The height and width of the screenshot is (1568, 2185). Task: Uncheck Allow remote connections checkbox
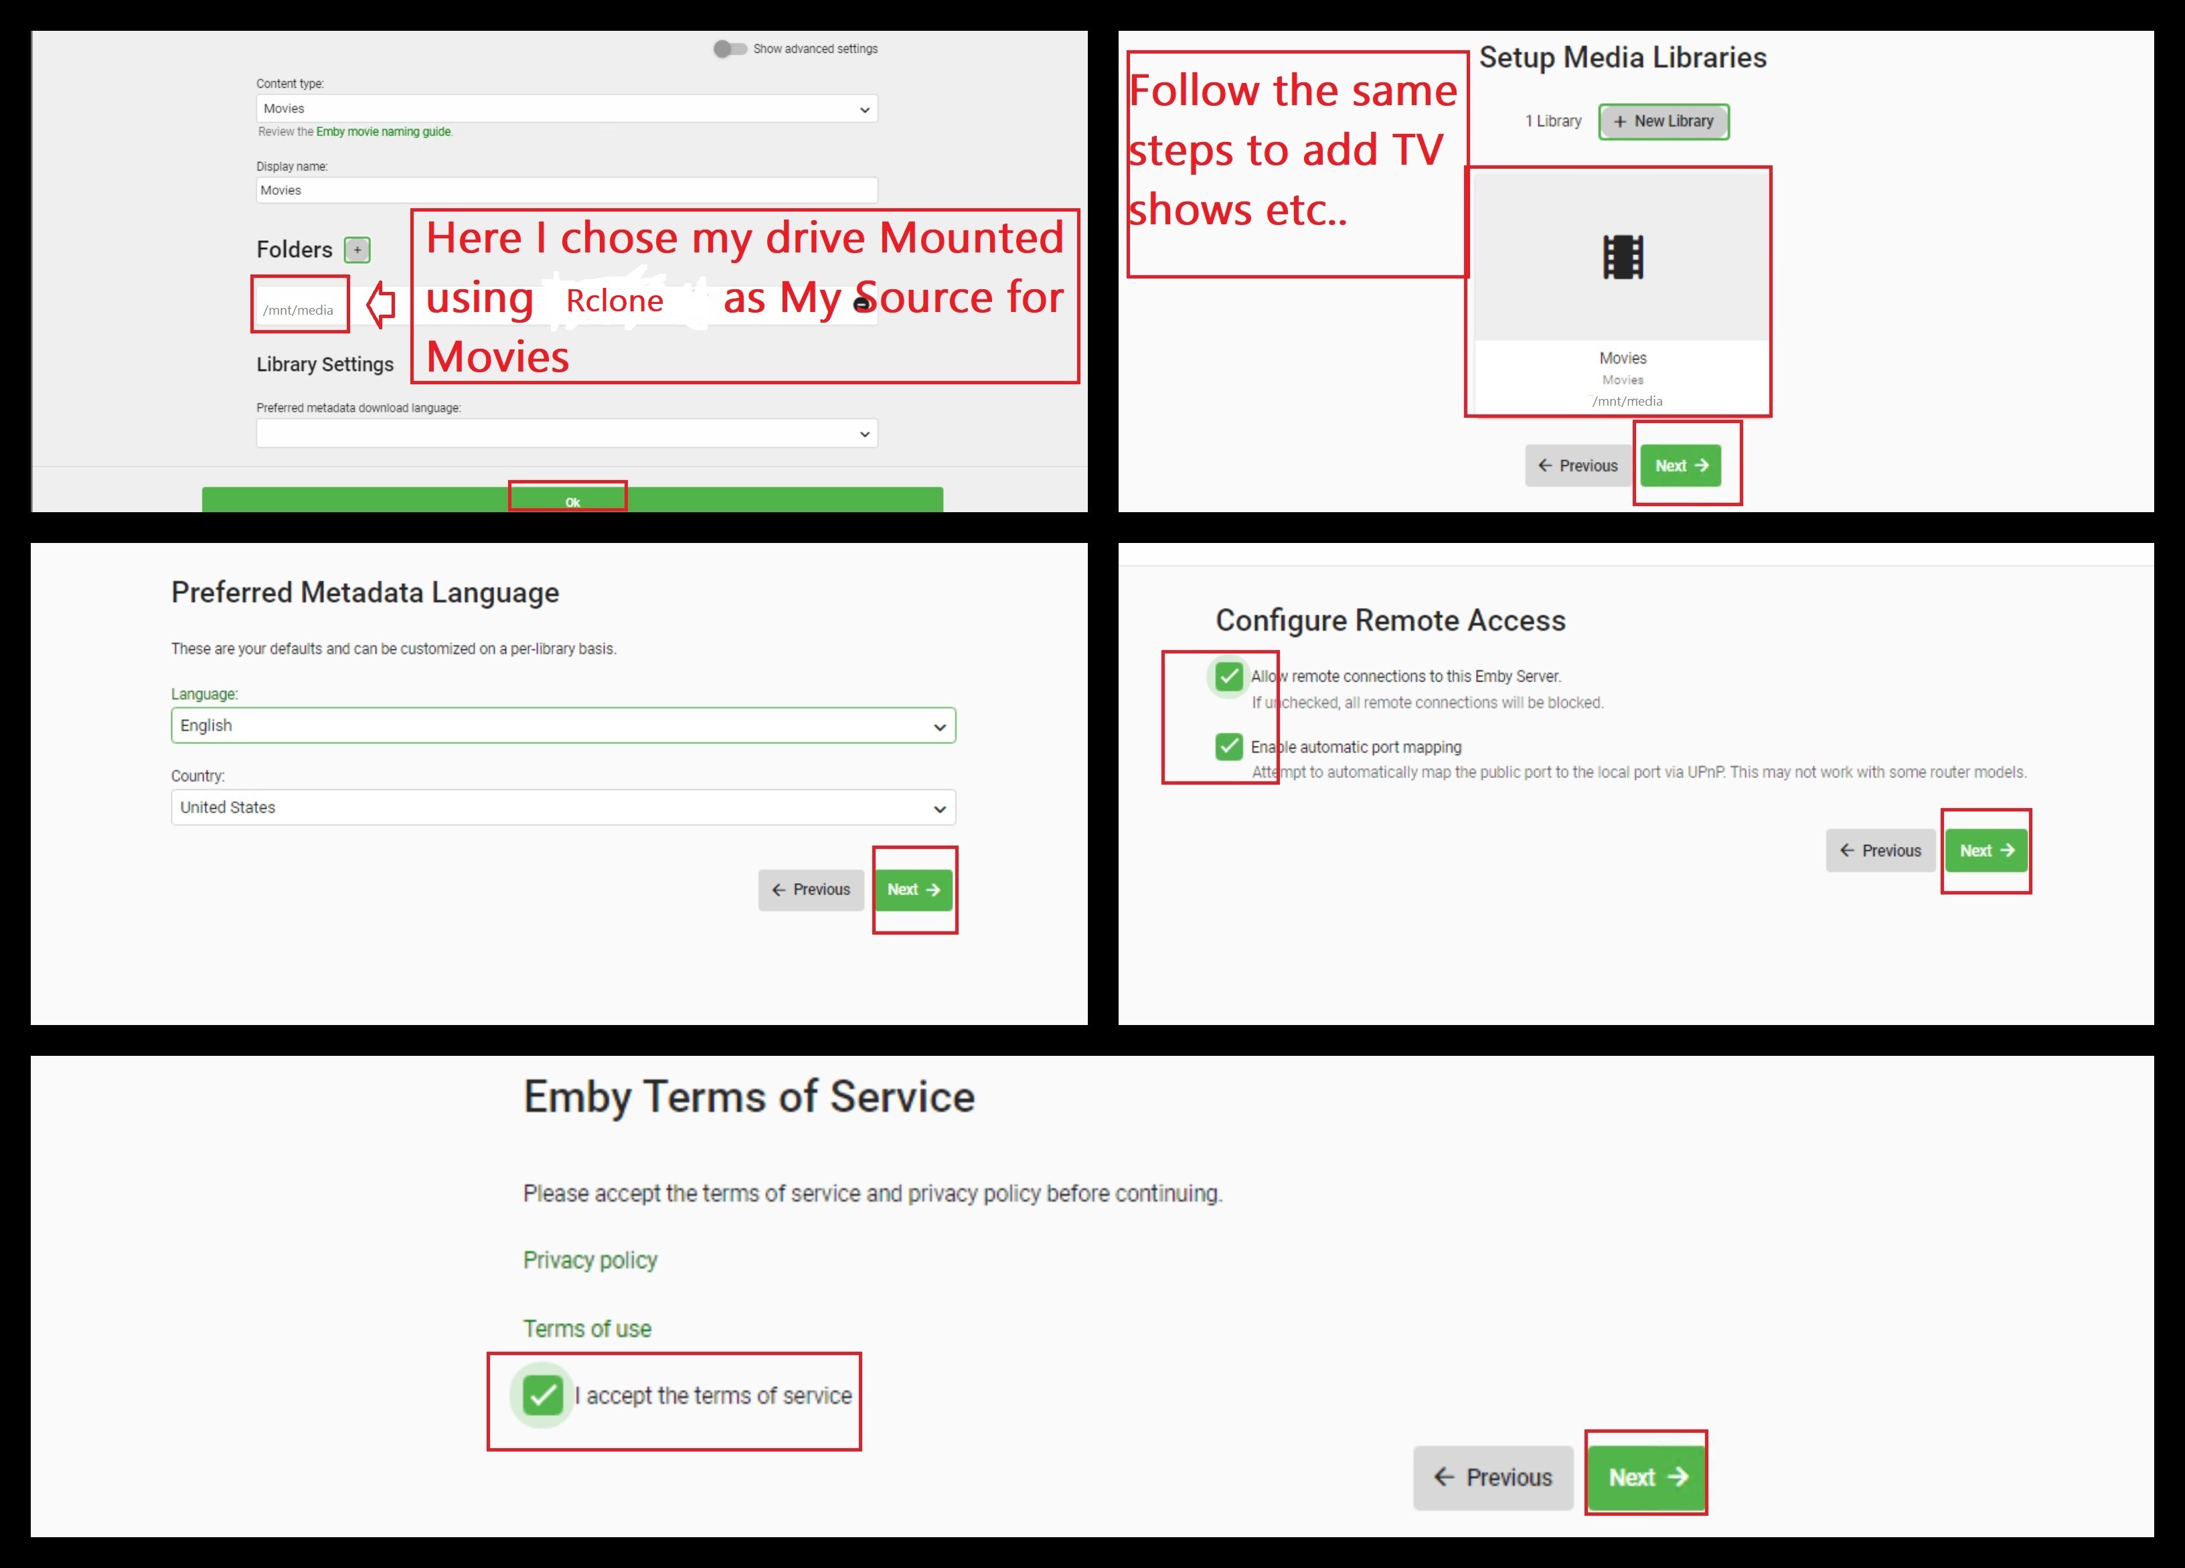pos(1228,677)
